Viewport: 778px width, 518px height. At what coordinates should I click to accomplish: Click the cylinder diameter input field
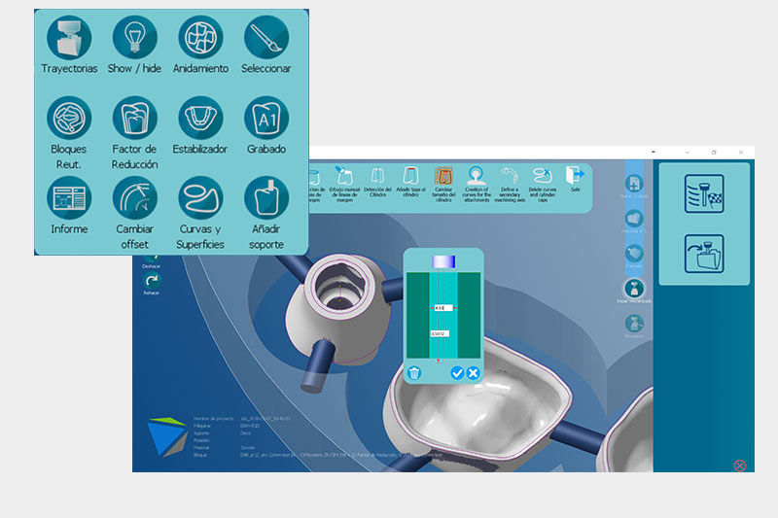443,308
